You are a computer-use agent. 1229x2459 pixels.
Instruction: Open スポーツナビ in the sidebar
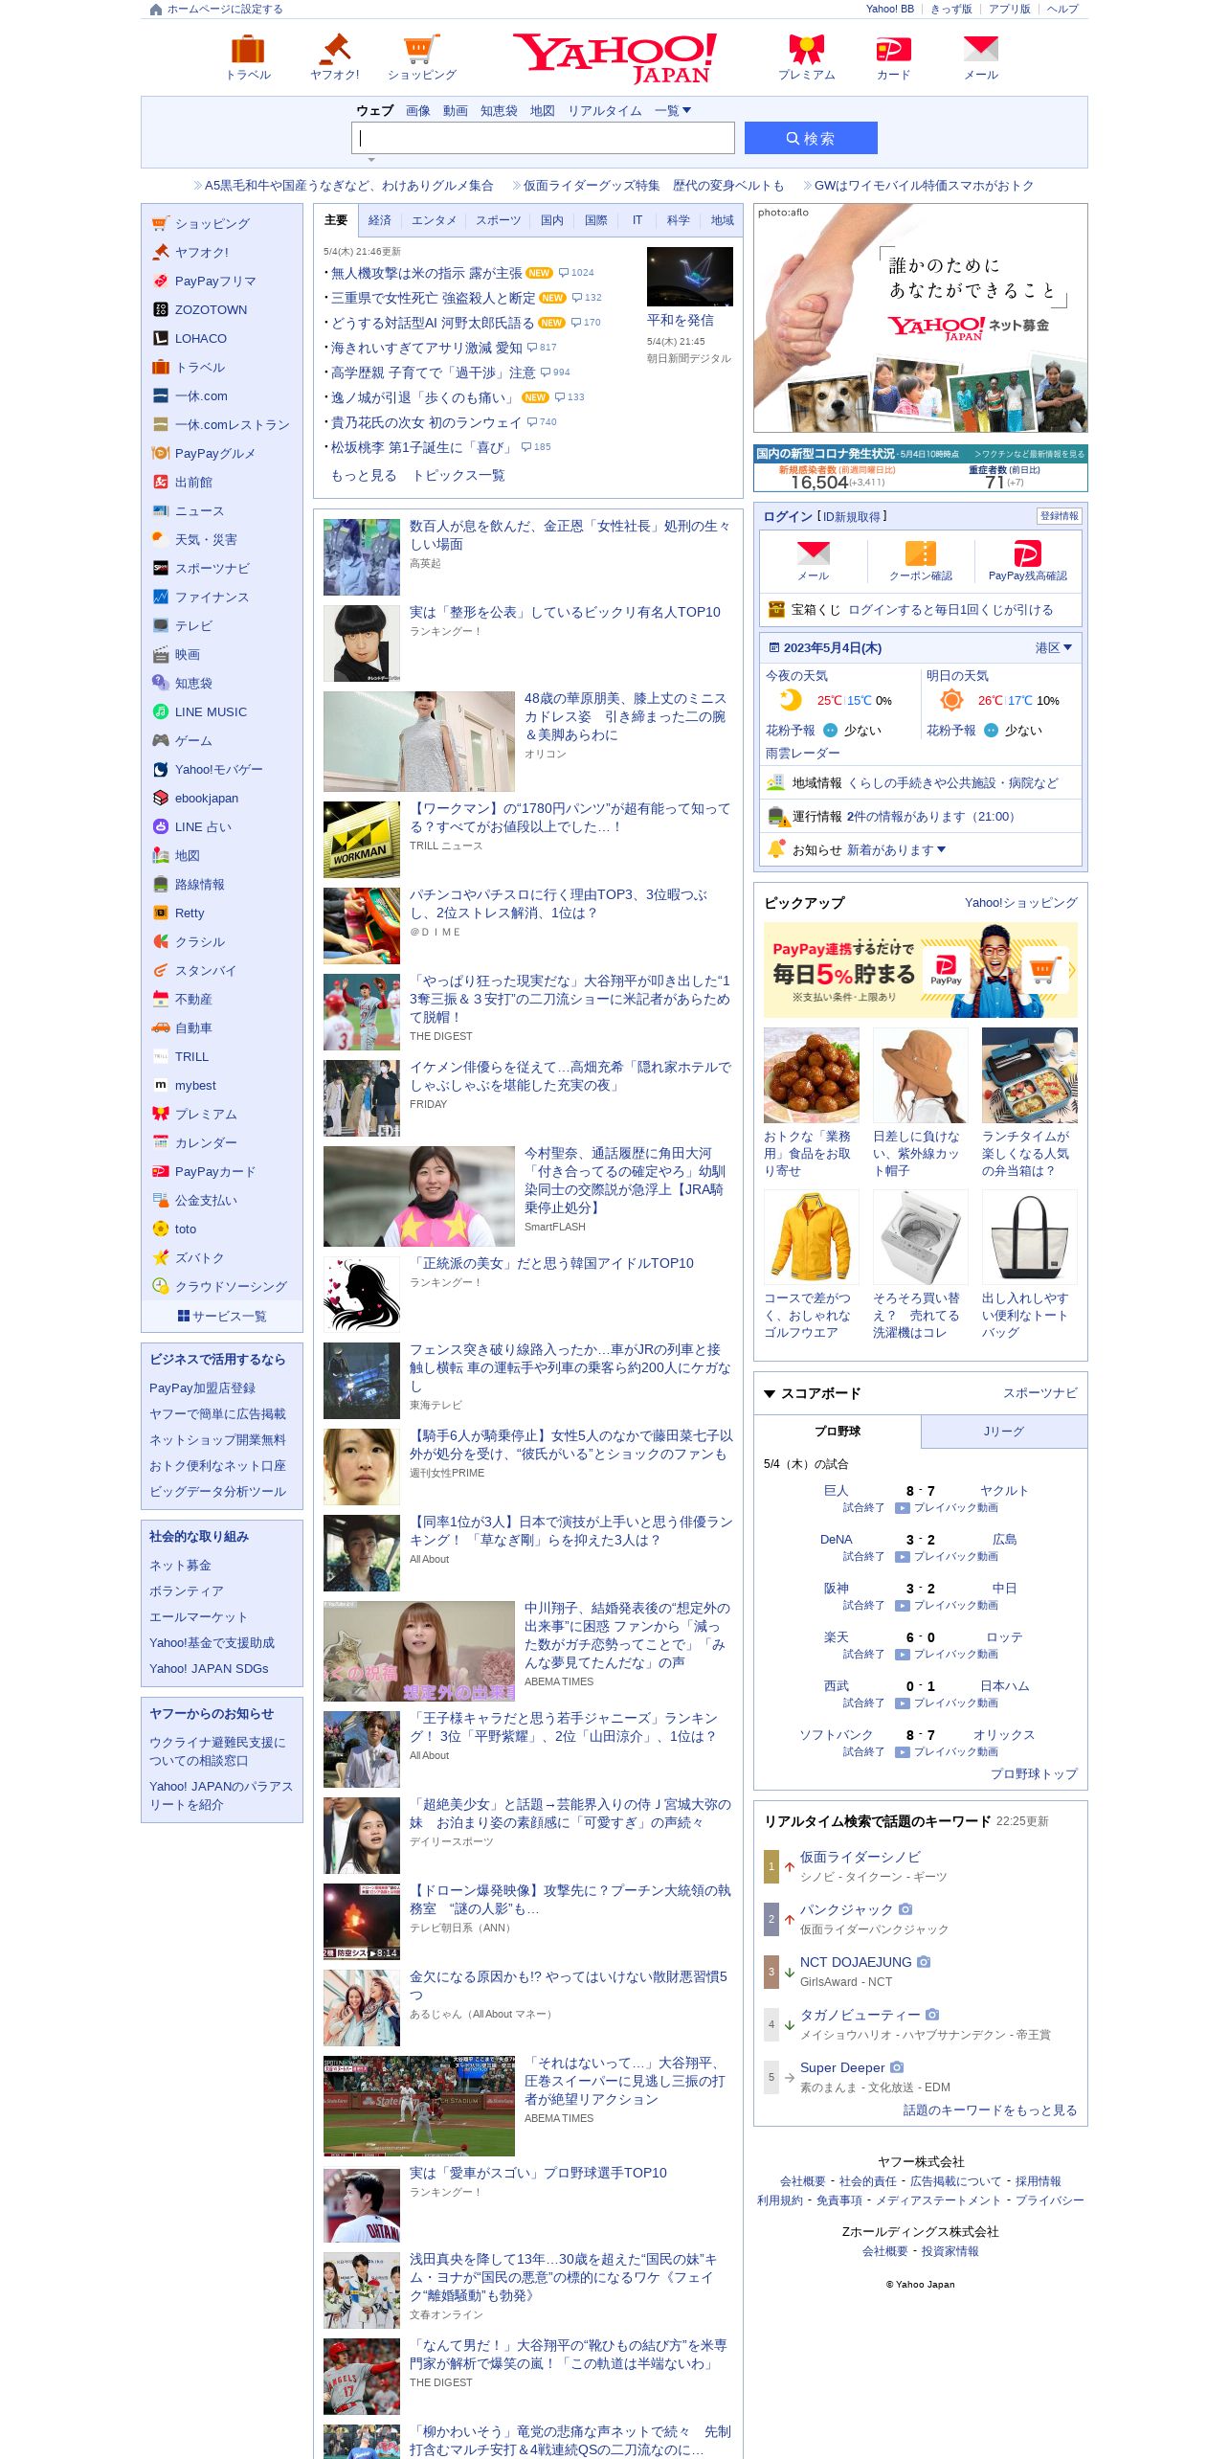pos(212,569)
